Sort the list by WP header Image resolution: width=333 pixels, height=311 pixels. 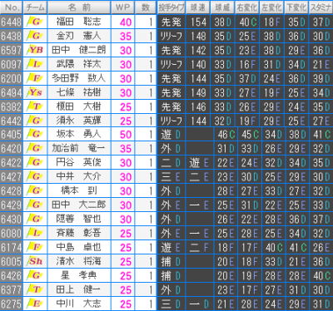tap(122, 7)
